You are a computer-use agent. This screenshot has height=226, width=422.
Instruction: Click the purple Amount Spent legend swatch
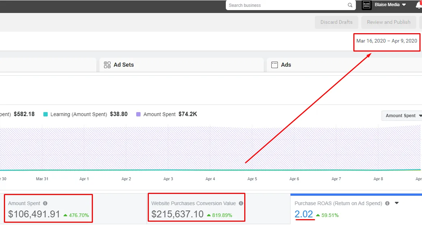[138, 114]
